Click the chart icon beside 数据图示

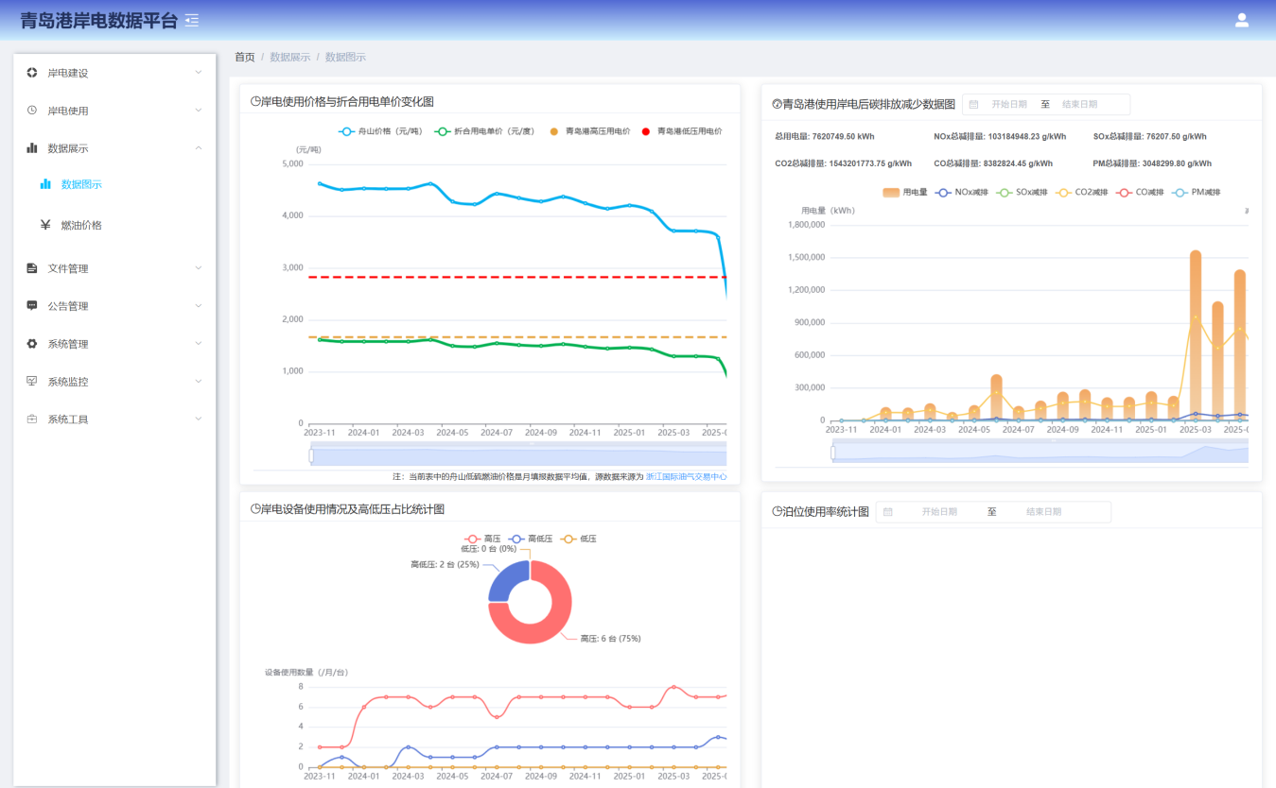click(45, 184)
